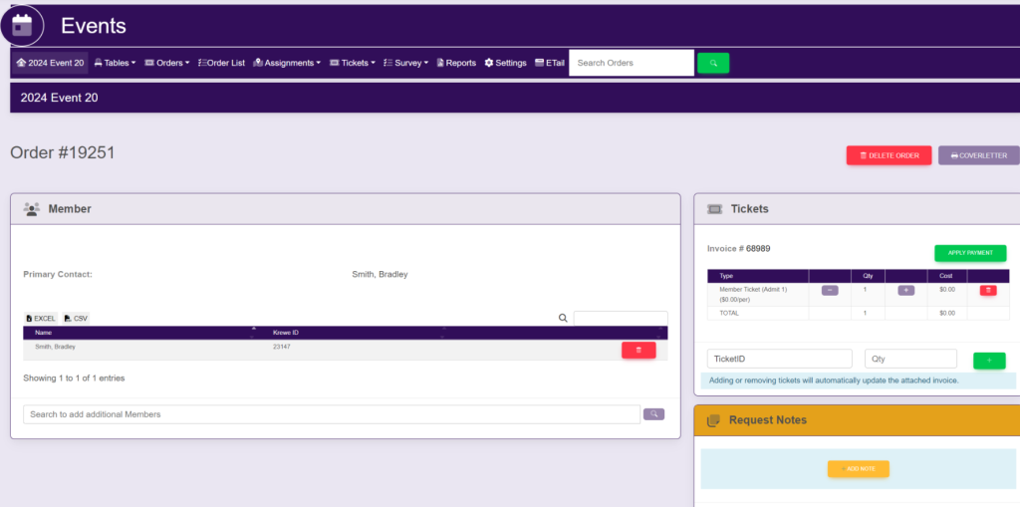Delete the Member Ticket row using trash icon
The image size is (1020, 507).
[987, 290]
